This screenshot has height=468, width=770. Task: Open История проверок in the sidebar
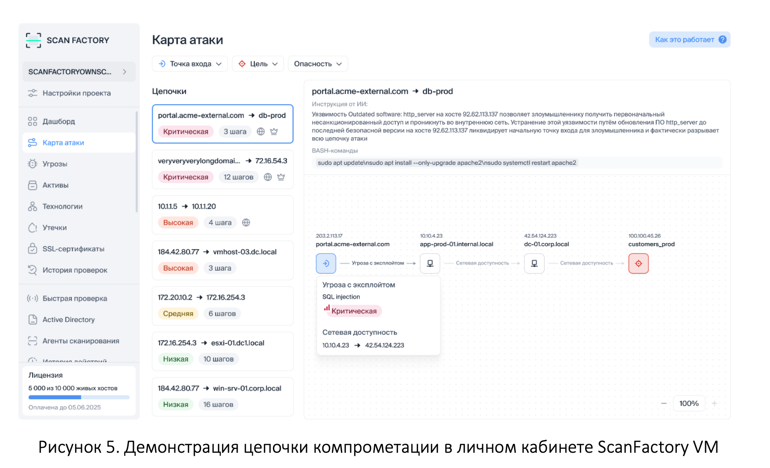coord(79,270)
